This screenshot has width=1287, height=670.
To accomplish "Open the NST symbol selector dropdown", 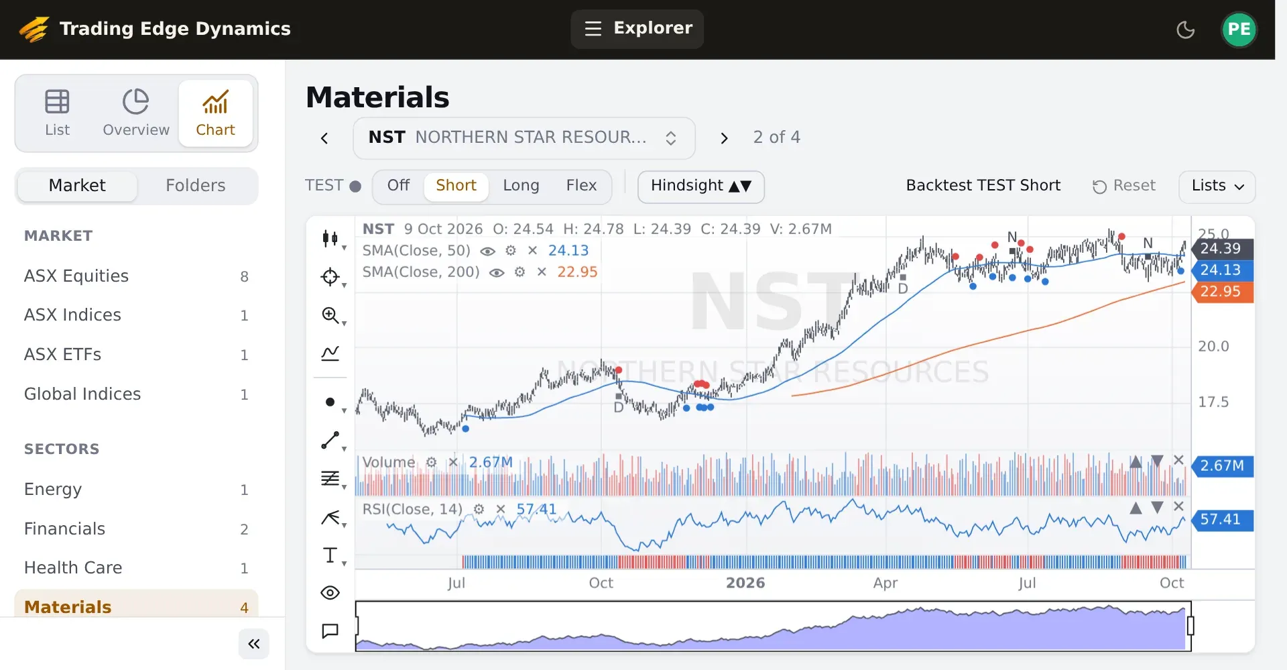I will pos(524,138).
